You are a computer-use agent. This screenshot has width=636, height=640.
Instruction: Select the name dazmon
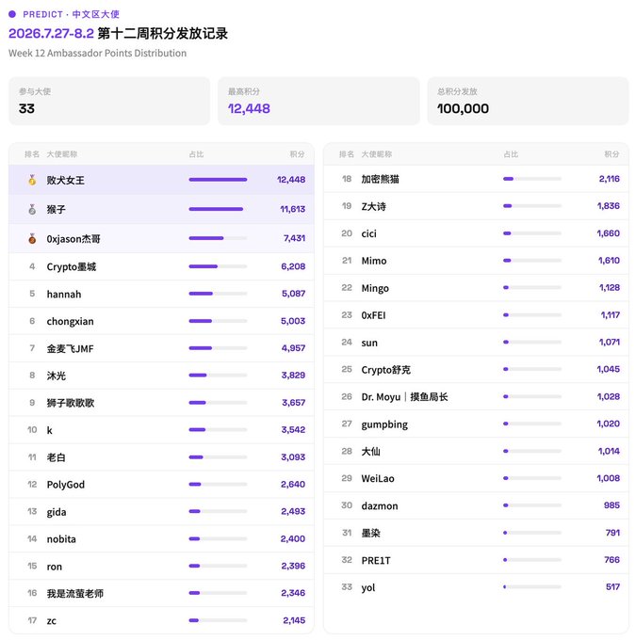(x=380, y=506)
